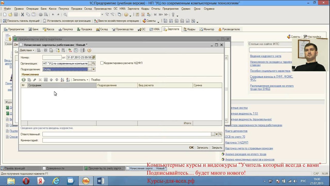Image resolution: width=330 pixels, height=186 pixels.
Task: Open Internet Explorer from the taskbar
Action: point(56,181)
